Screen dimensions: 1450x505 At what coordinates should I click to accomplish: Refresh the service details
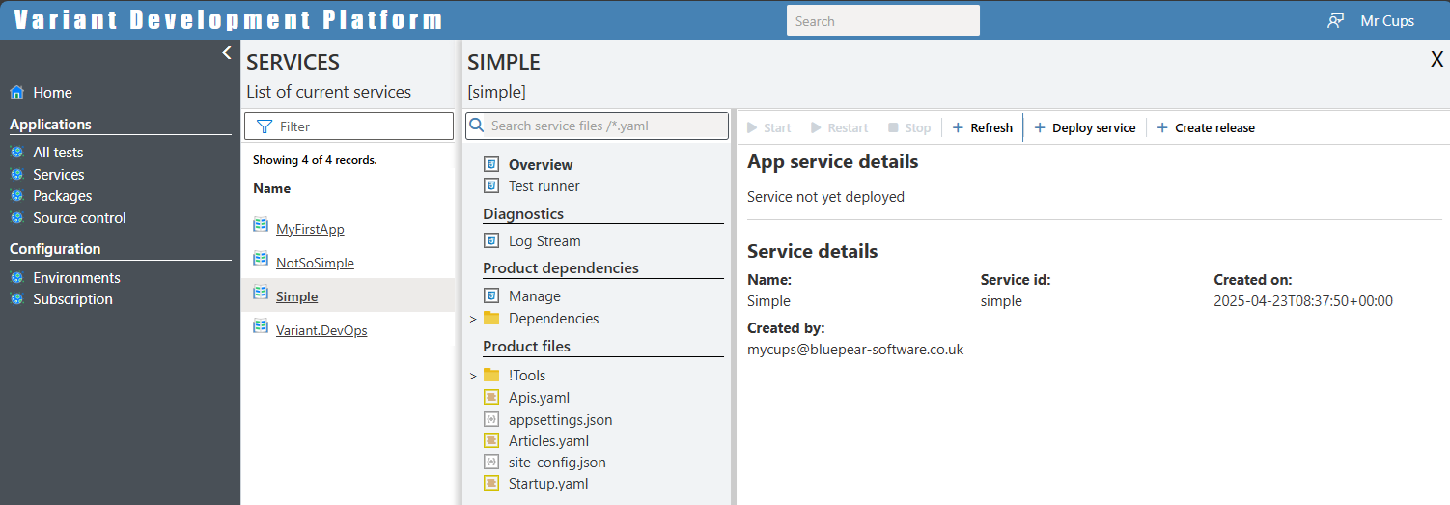983,127
